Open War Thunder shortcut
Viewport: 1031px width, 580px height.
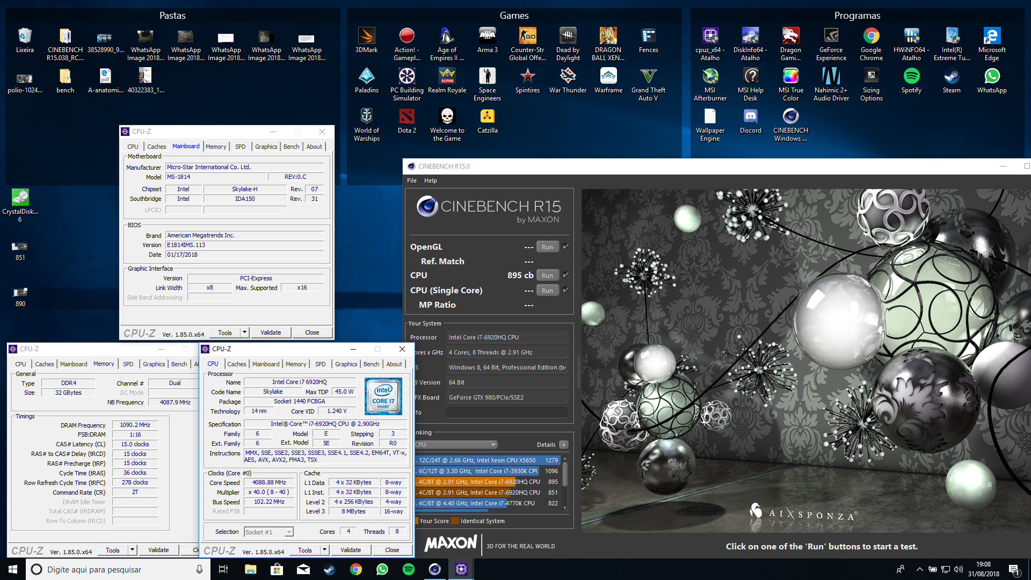568,81
